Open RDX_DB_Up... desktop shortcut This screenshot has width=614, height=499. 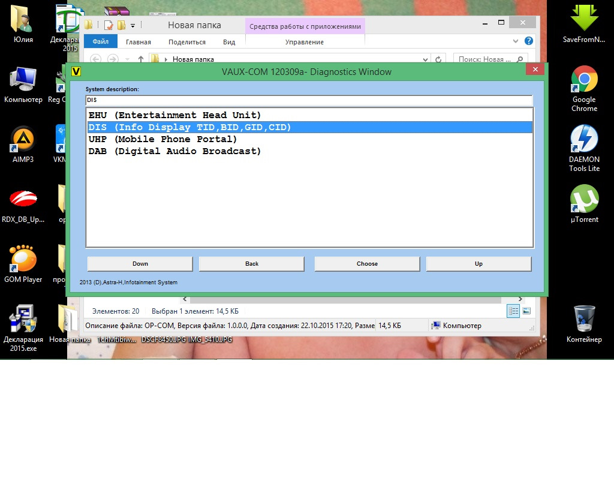(x=23, y=205)
